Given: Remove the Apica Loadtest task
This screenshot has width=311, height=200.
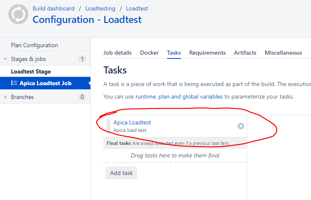Looking at the screenshot, I should point(241,126).
